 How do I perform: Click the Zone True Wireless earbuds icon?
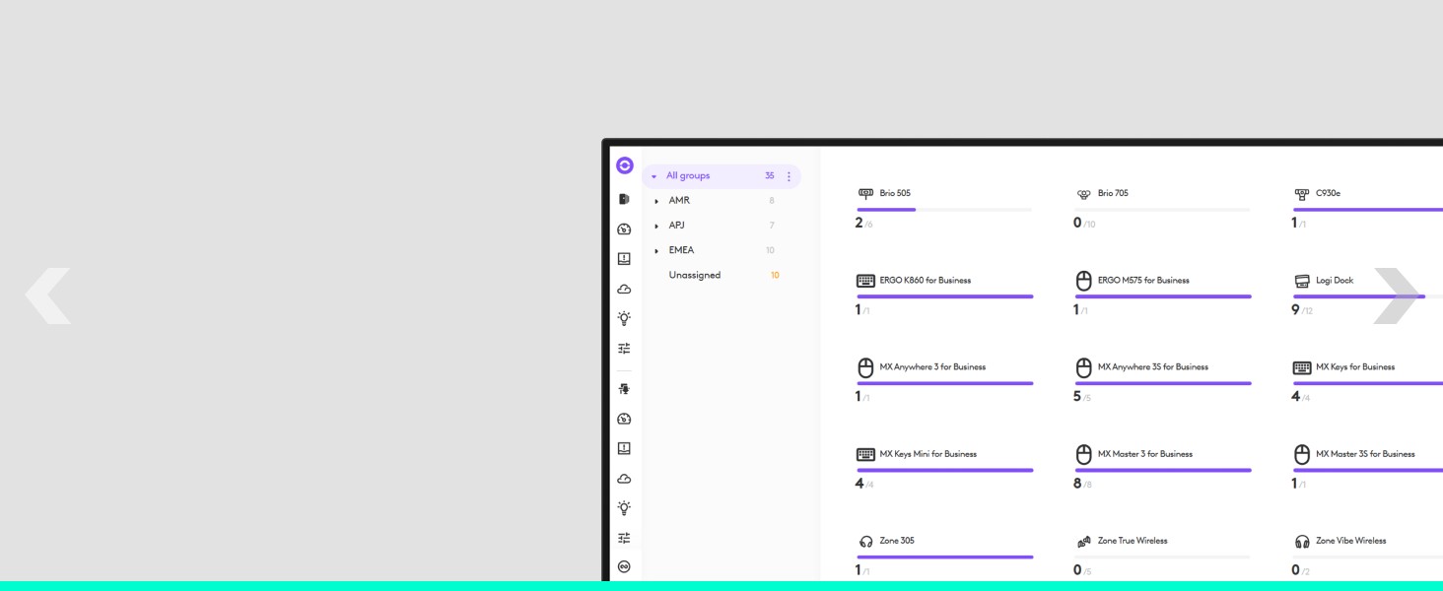1084,541
